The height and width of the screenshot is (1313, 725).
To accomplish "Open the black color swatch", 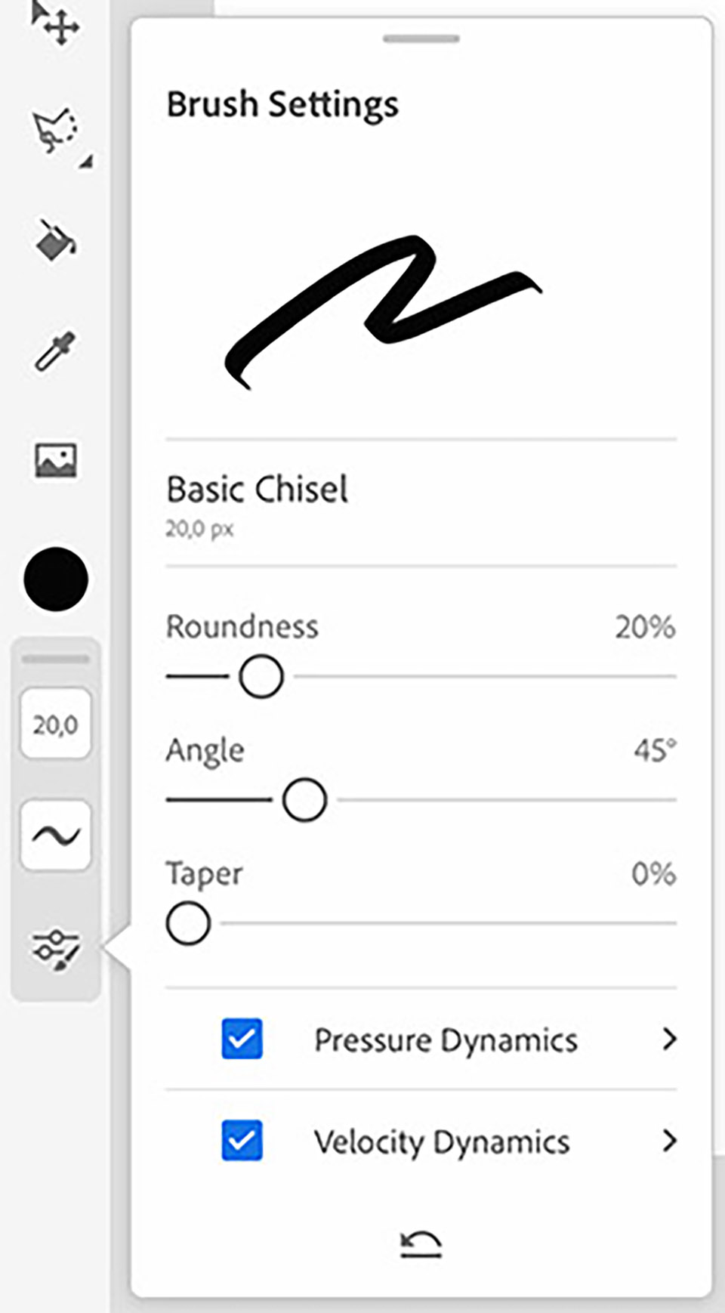I will pyautogui.click(x=55, y=580).
